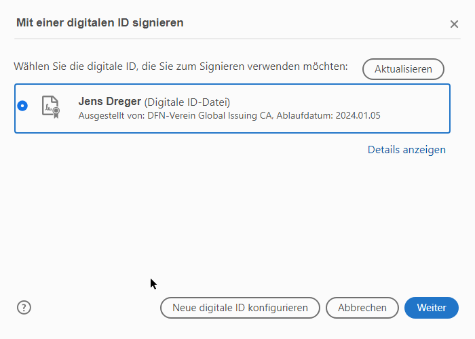Screen dimensions: 475x339
Task: Select the Jens Dreger radio button
Action: [22, 106]
